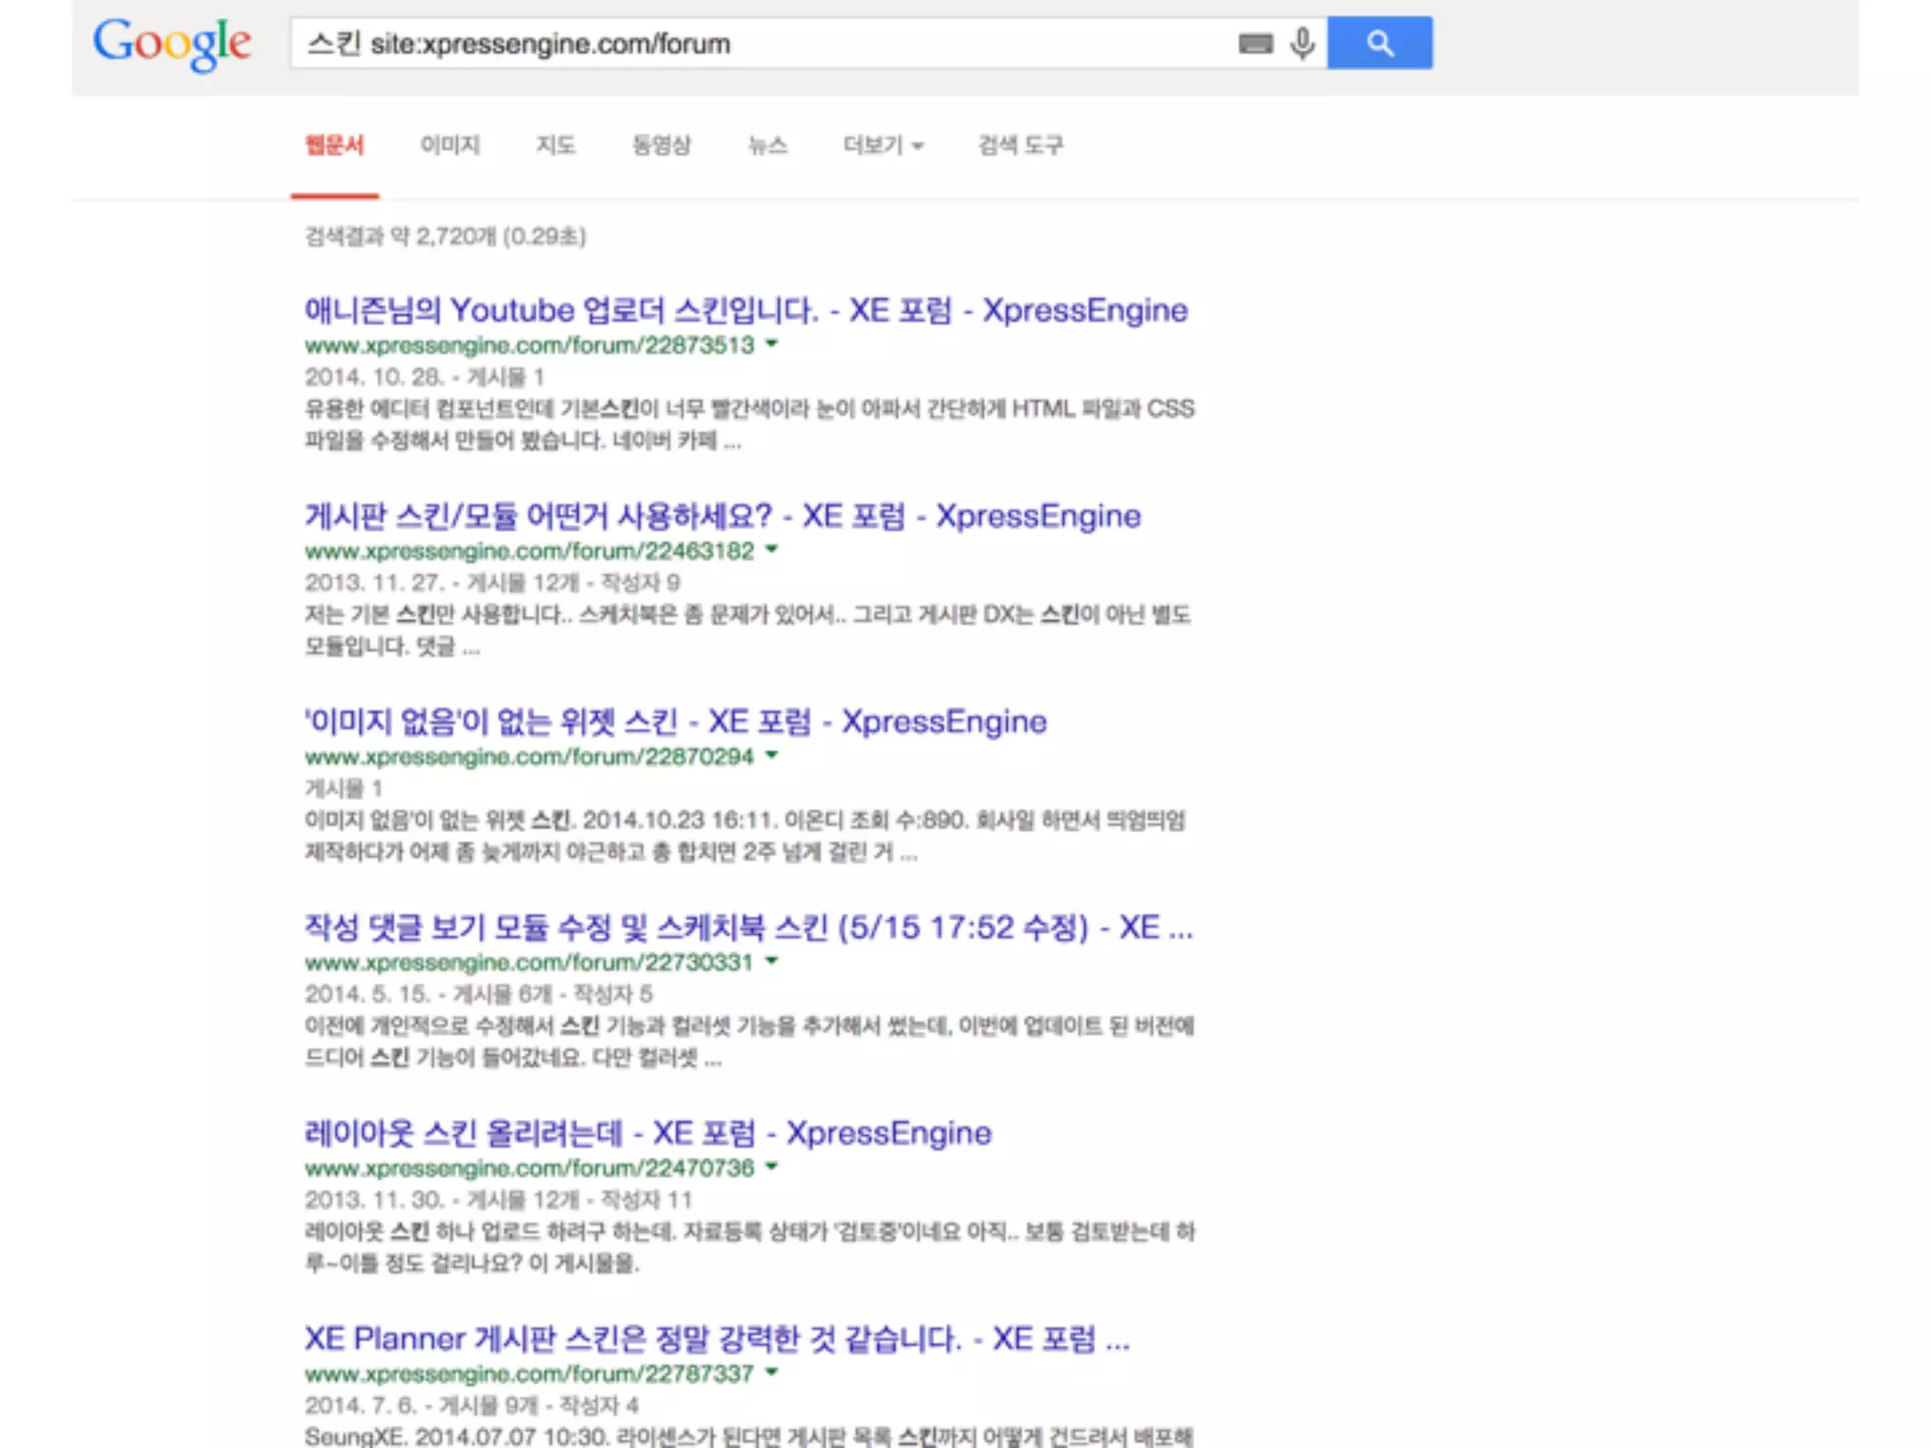This screenshot has height=1448, width=1931.
Task: Open the XE Planner 게시판 스킨 result
Action: (x=716, y=1338)
